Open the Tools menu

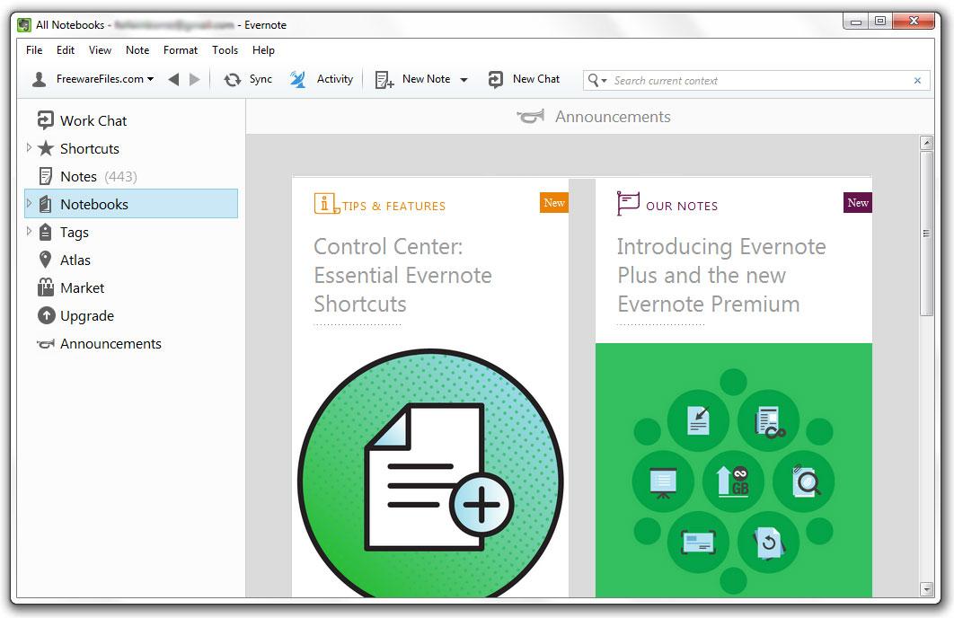click(225, 50)
